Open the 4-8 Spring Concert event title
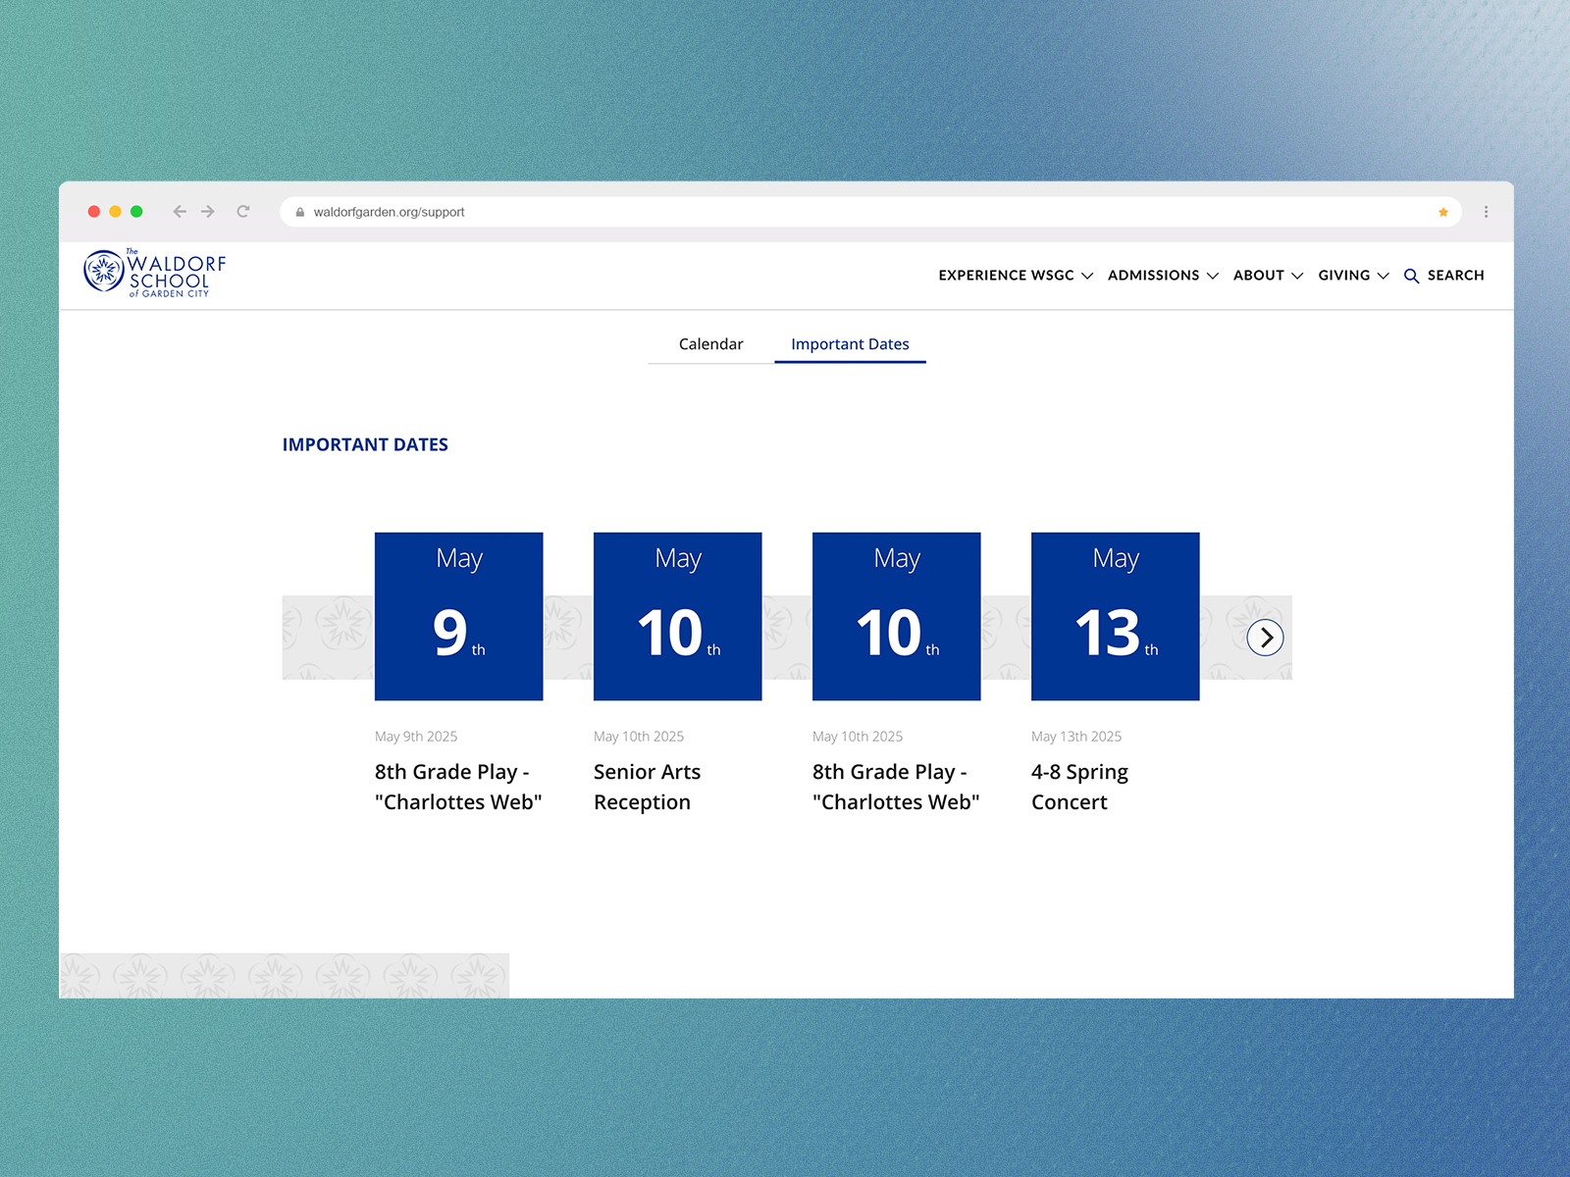The height and width of the screenshot is (1177, 1570). click(x=1079, y=787)
